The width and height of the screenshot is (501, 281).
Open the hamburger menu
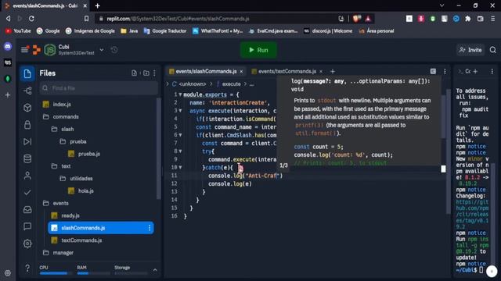[24, 50]
